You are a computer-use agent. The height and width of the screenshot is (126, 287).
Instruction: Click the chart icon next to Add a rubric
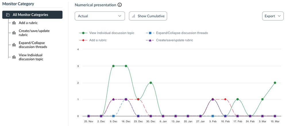[14, 23]
